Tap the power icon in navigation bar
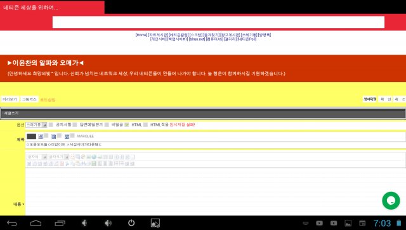406x230 pixels. (x=131, y=223)
